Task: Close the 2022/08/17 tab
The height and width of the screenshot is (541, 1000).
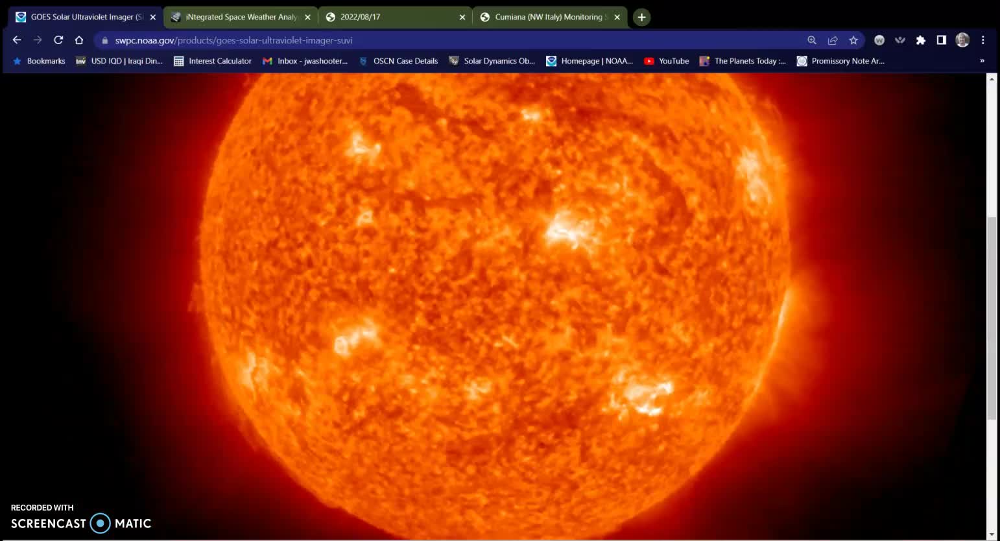Action: click(x=462, y=18)
